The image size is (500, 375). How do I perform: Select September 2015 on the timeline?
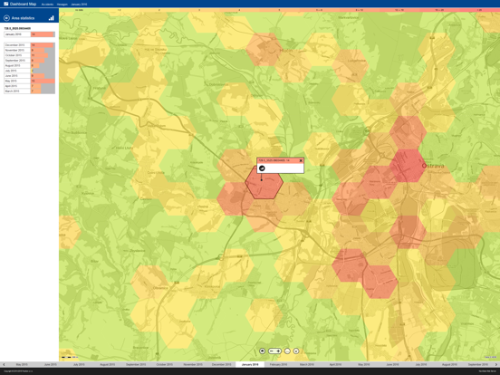(136, 364)
